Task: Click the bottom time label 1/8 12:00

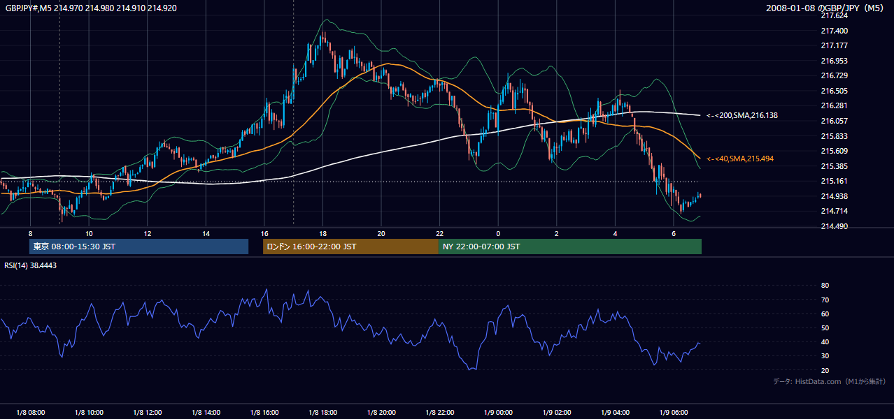Action: (x=147, y=412)
